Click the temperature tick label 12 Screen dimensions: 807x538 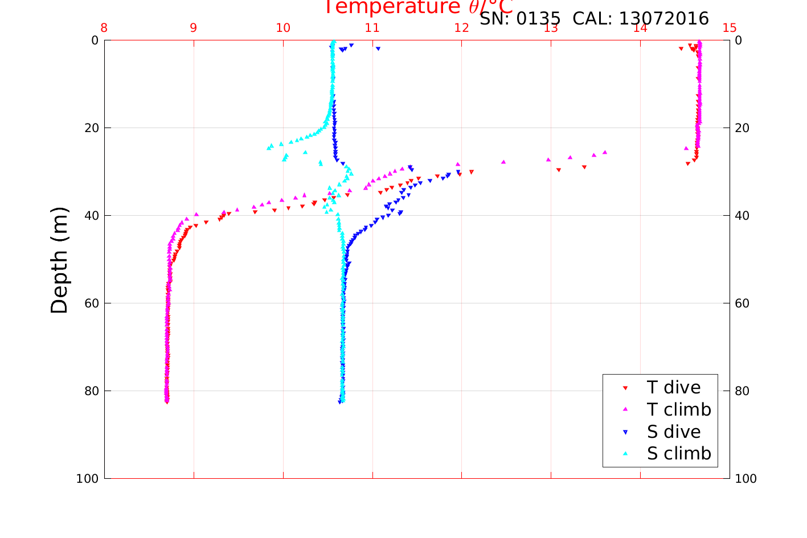[462, 28]
